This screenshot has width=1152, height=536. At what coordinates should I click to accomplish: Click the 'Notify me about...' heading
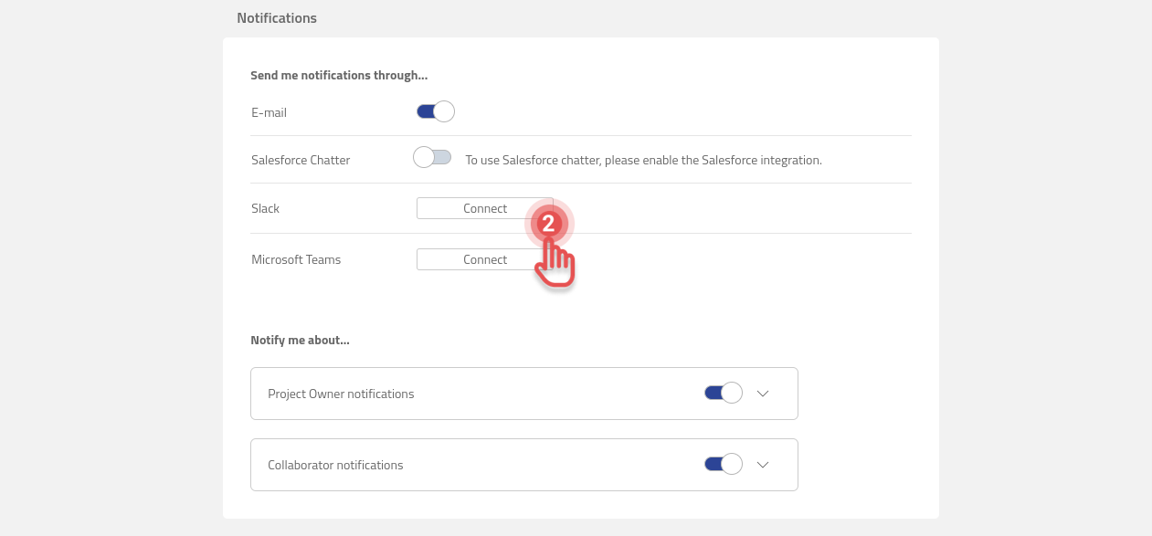pyautogui.click(x=300, y=340)
